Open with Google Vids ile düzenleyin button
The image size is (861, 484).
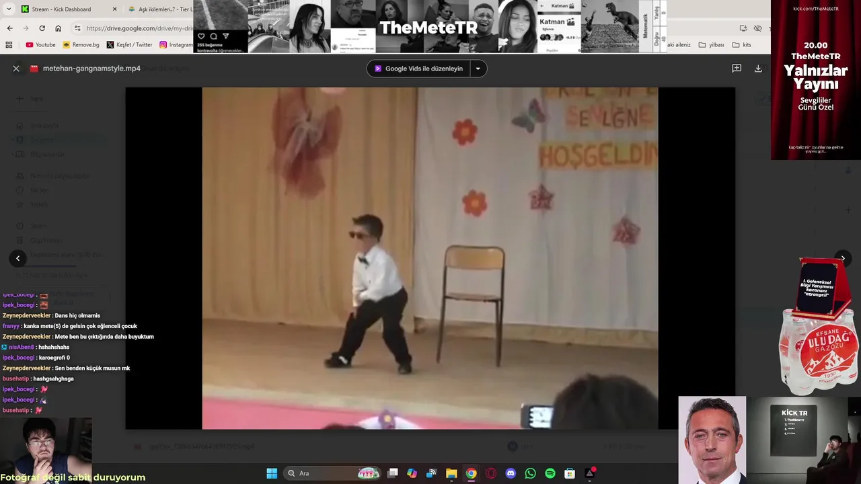click(x=418, y=69)
